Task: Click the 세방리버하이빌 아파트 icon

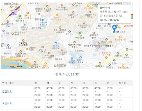Action: point(74,42)
